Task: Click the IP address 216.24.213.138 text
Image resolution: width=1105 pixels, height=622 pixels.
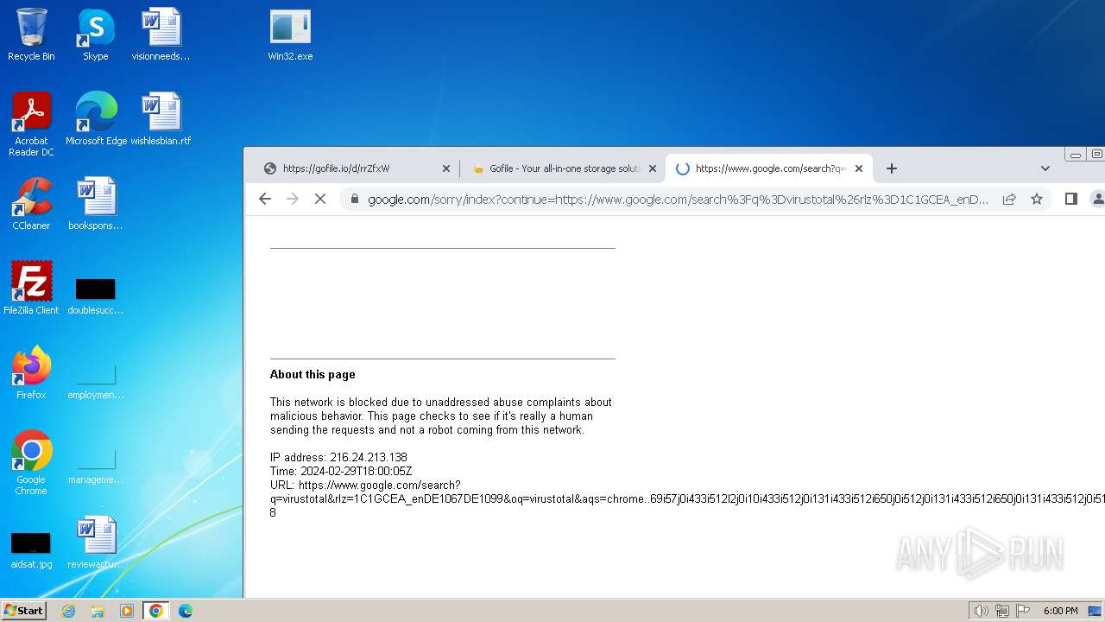Action: (338, 457)
